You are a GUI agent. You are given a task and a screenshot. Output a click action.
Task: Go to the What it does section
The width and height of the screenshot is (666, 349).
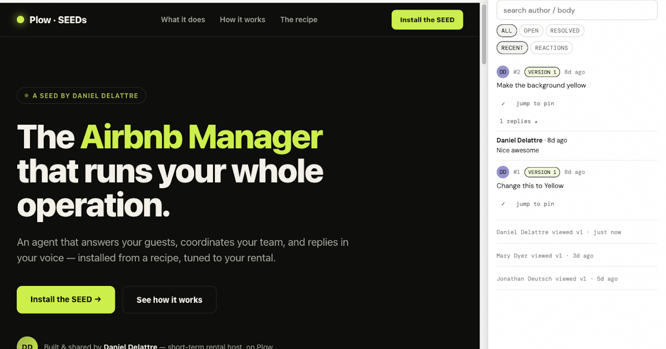(x=183, y=19)
